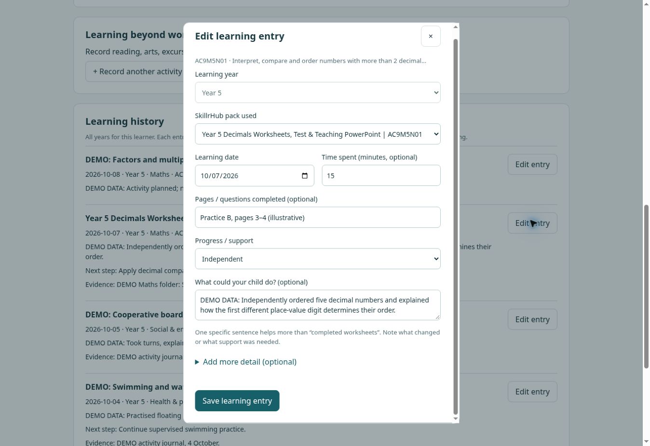The image size is (650, 446).
Task: Open the Learning year dropdown
Action: pos(318,92)
